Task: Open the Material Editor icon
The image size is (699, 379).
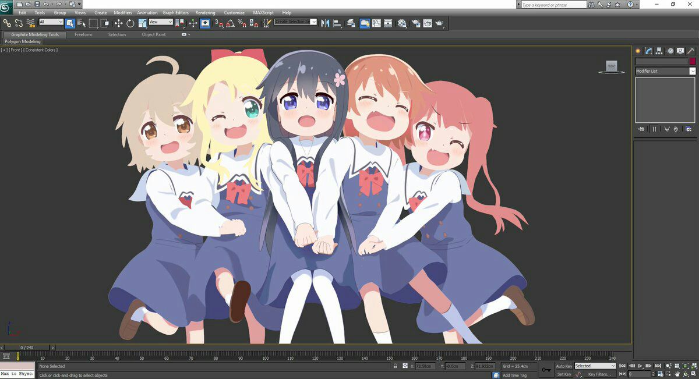Action: pyautogui.click(x=402, y=23)
